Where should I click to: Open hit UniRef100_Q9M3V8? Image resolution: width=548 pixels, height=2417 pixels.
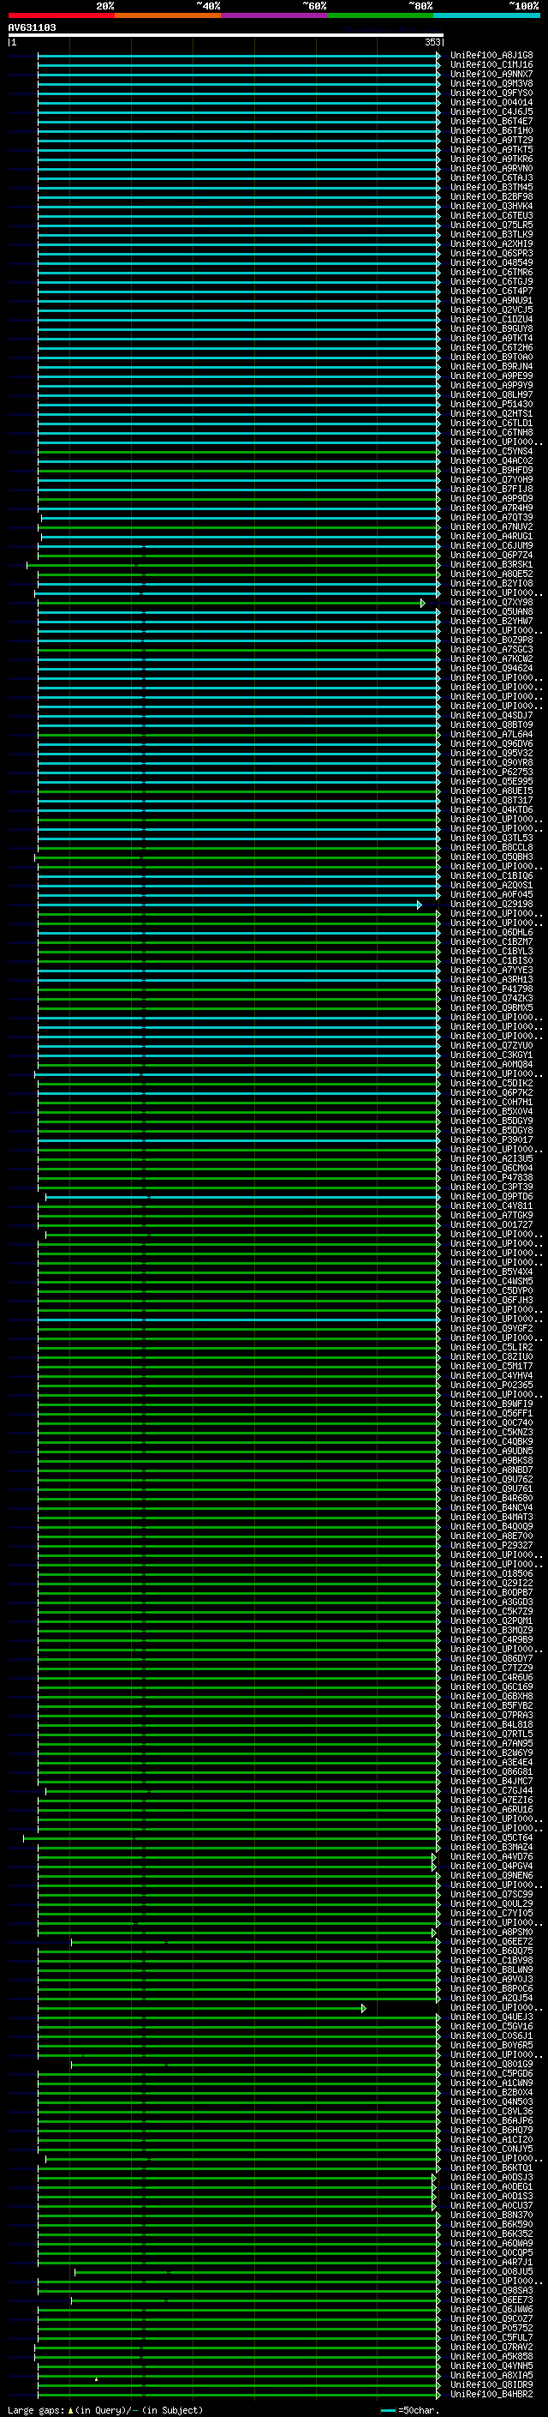491,83
